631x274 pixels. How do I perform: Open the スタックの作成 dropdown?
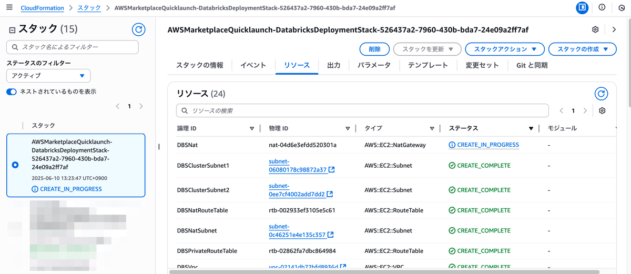(582, 49)
